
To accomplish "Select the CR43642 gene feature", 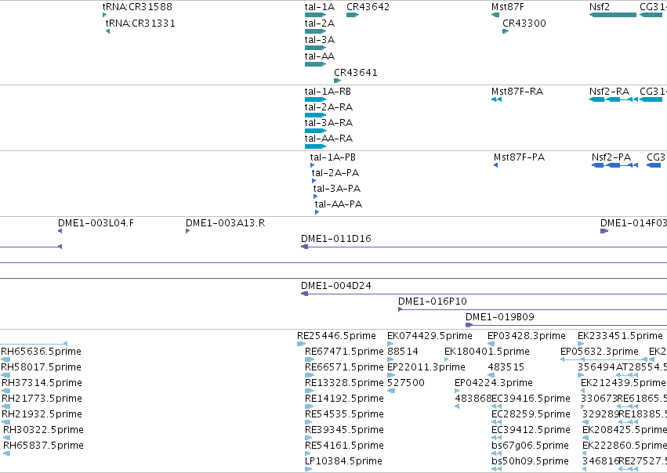I will (x=353, y=15).
